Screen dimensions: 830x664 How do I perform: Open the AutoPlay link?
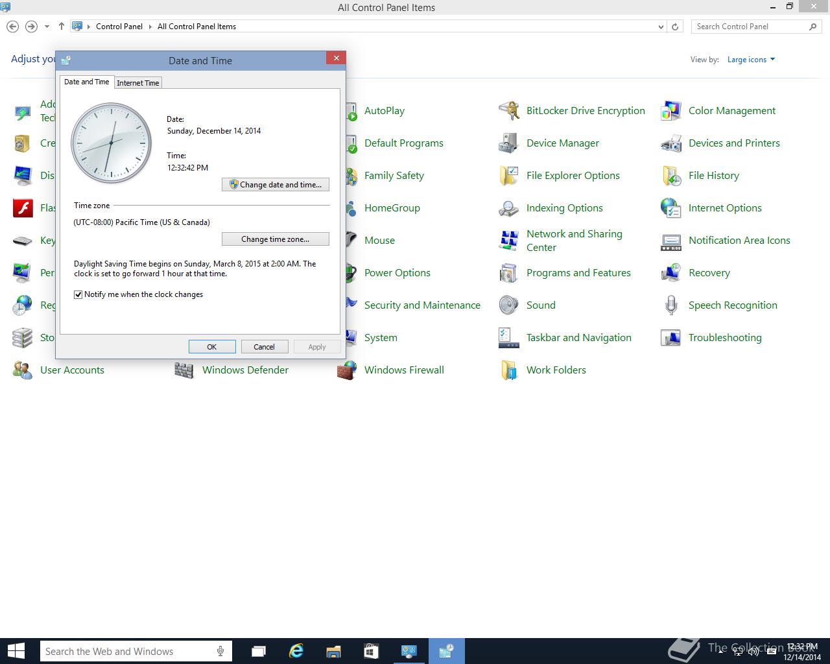(385, 111)
